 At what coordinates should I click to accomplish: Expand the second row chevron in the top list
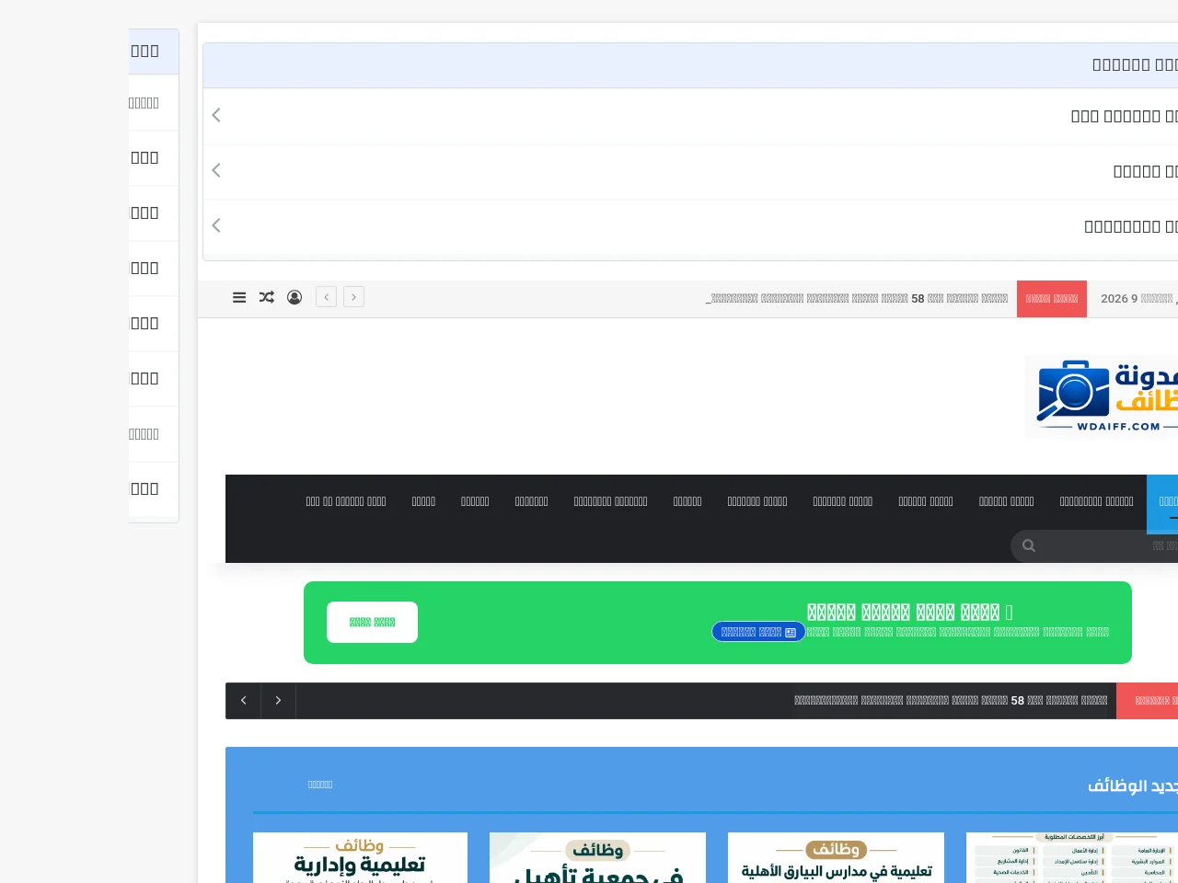tap(216, 170)
